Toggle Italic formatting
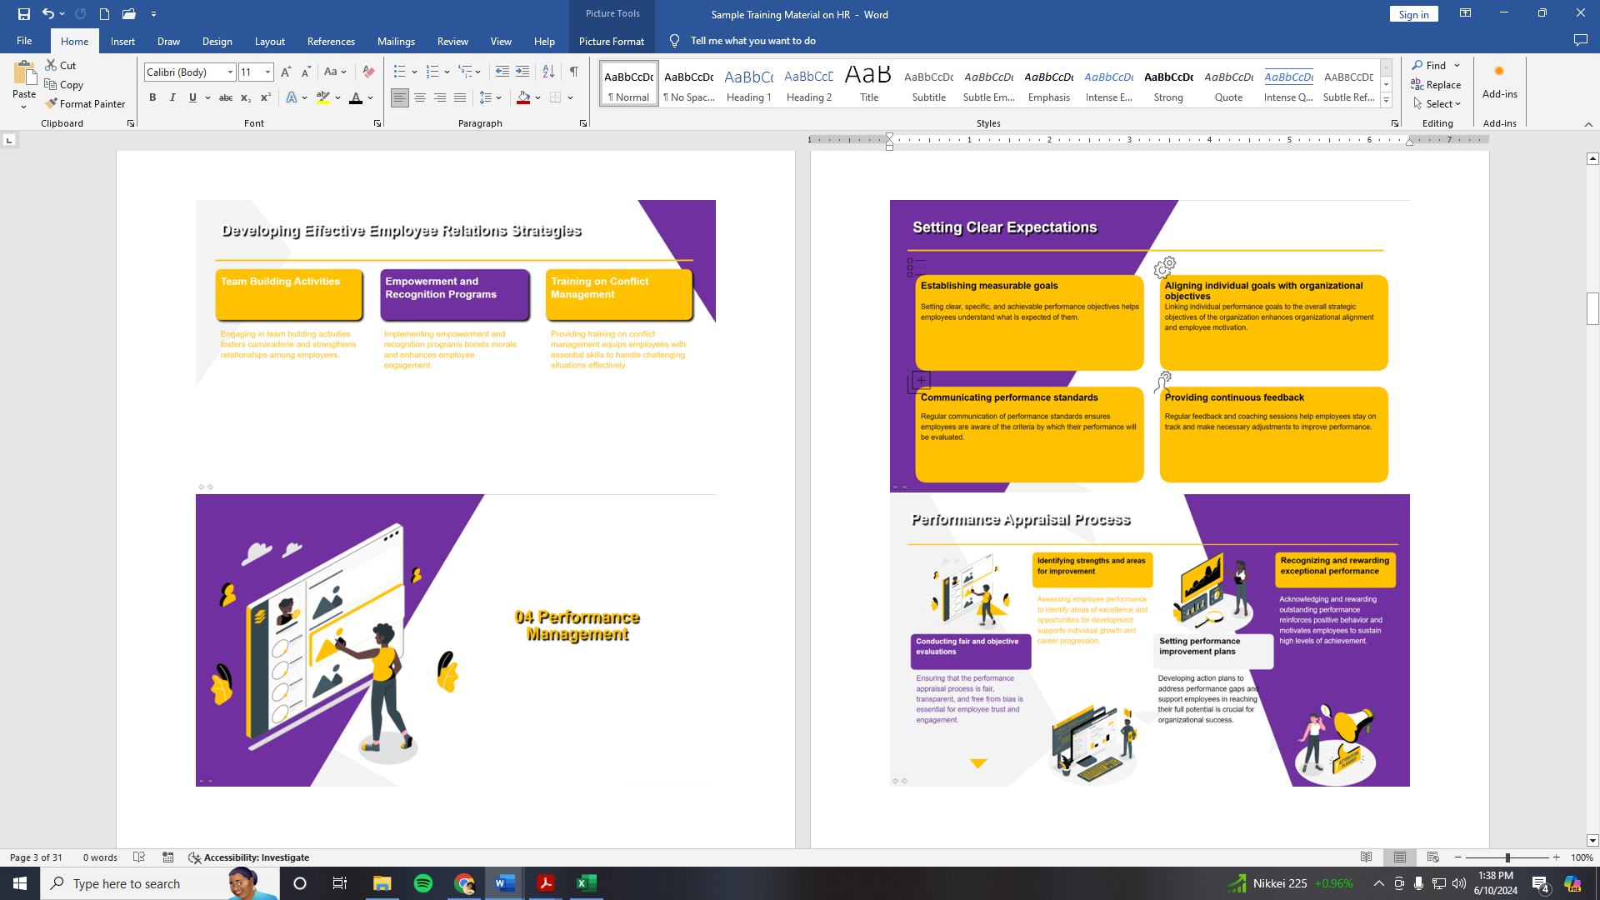The width and height of the screenshot is (1600, 900). (172, 97)
